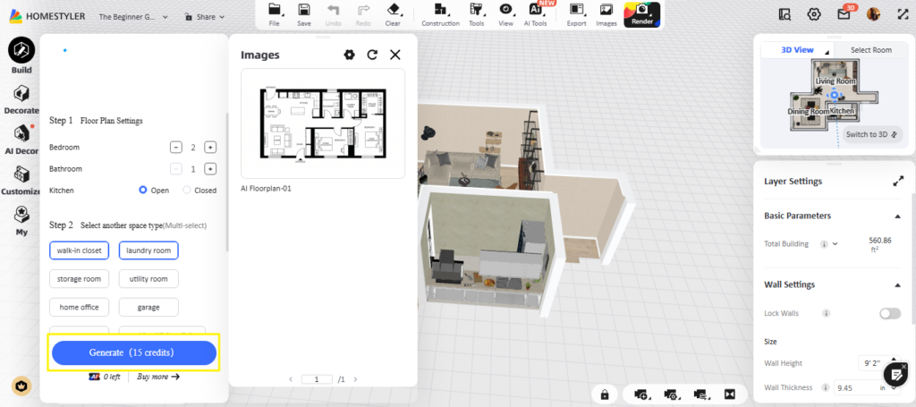Toggle the walk-in closet space type

[79, 250]
